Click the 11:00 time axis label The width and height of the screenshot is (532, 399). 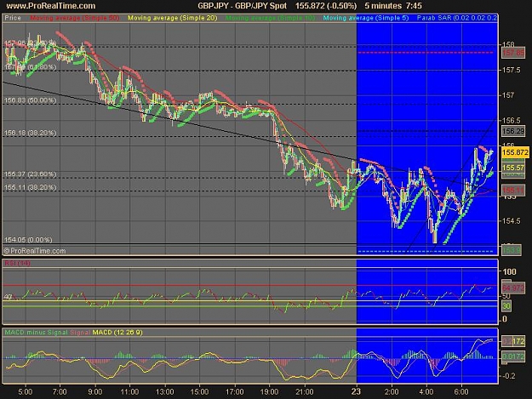pyautogui.click(x=129, y=392)
